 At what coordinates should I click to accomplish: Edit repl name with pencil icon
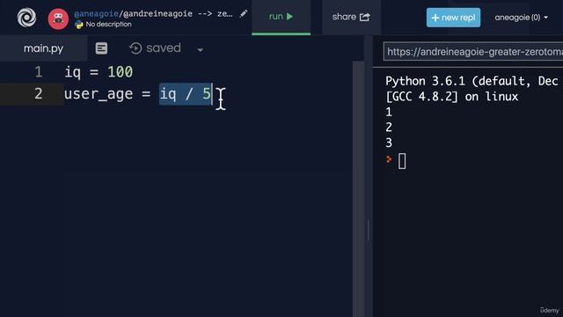[244, 14]
